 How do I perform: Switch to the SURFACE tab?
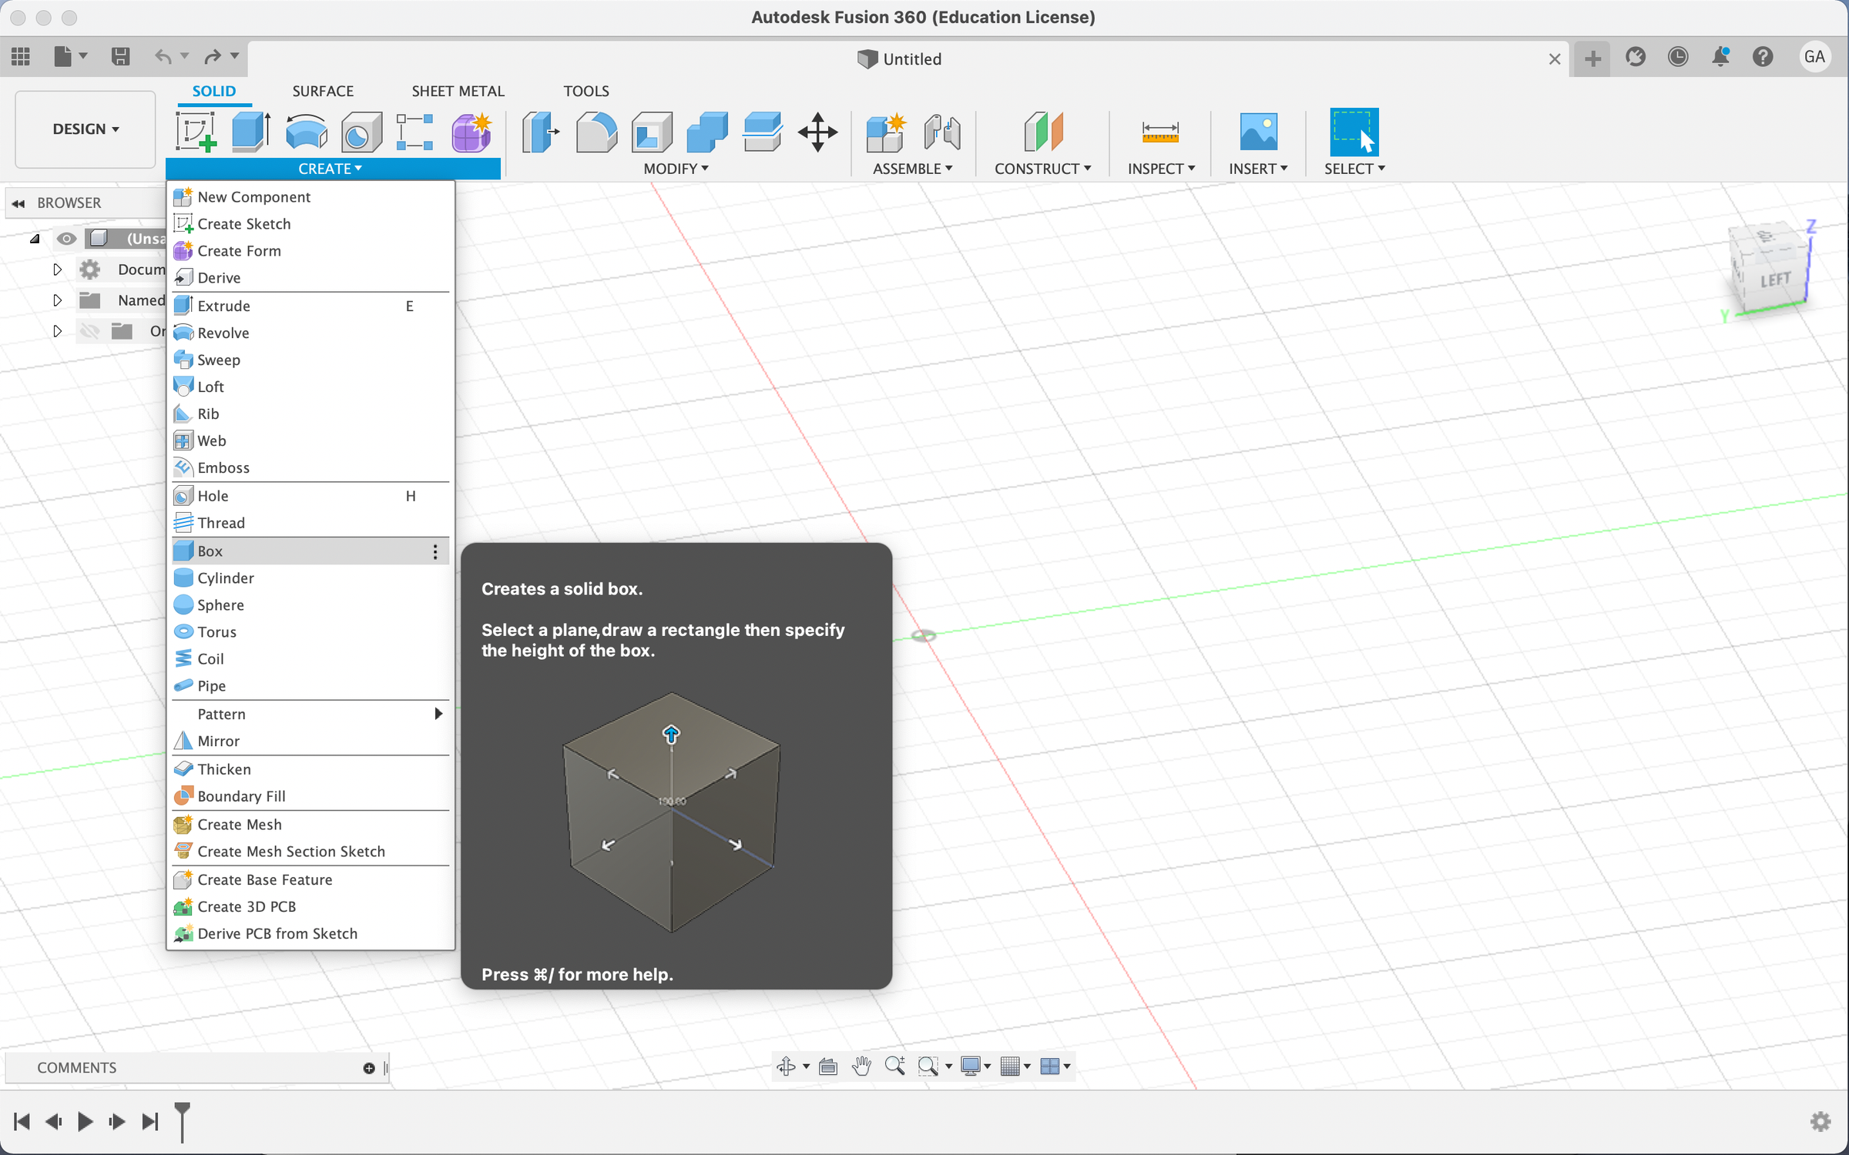click(323, 90)
